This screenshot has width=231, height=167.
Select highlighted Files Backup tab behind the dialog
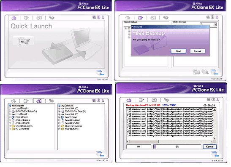pyautogui.click(x=140, y=18)
